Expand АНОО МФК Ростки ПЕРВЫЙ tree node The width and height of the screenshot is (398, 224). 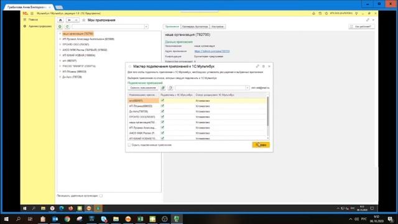point(60,50)
